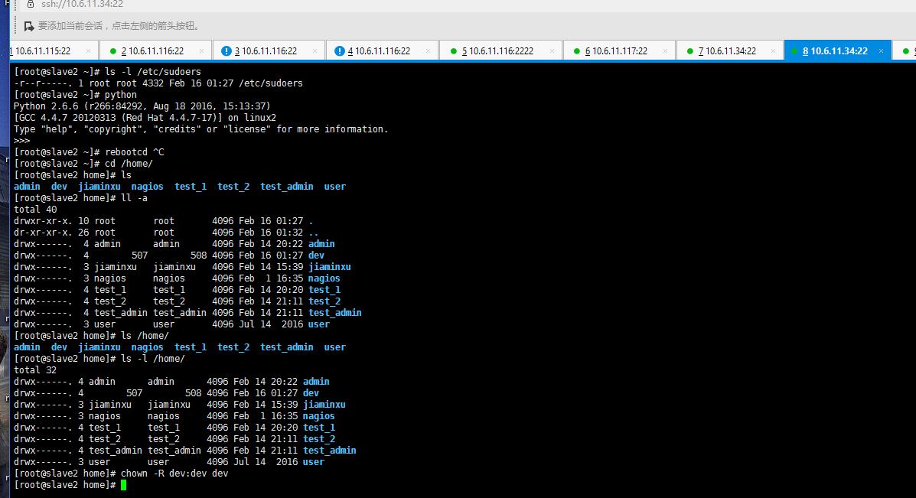
Task: Click the 'll -a' command line
Action: click(x=80, y=198)
